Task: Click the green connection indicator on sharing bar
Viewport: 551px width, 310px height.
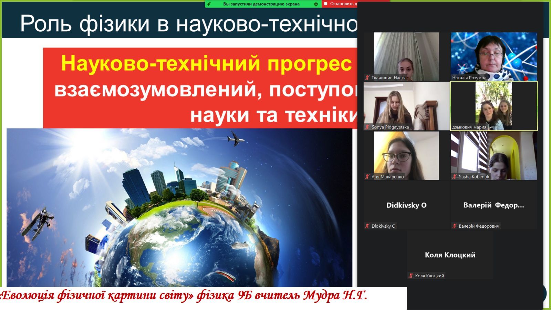Action: point(209,4)
